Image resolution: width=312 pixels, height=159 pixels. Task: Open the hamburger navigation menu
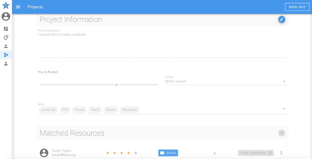[18, 7]
